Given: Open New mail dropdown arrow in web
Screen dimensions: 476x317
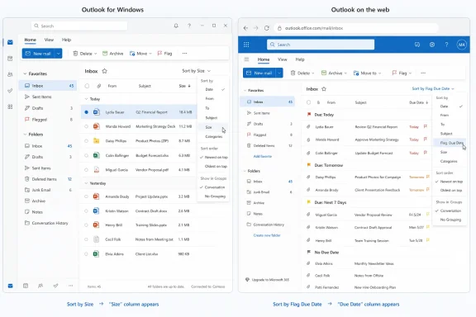Looking at the screenshot, I should (x=279, y=73).
